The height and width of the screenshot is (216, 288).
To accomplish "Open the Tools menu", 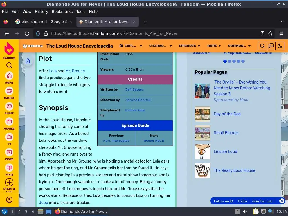I will 81,12.
